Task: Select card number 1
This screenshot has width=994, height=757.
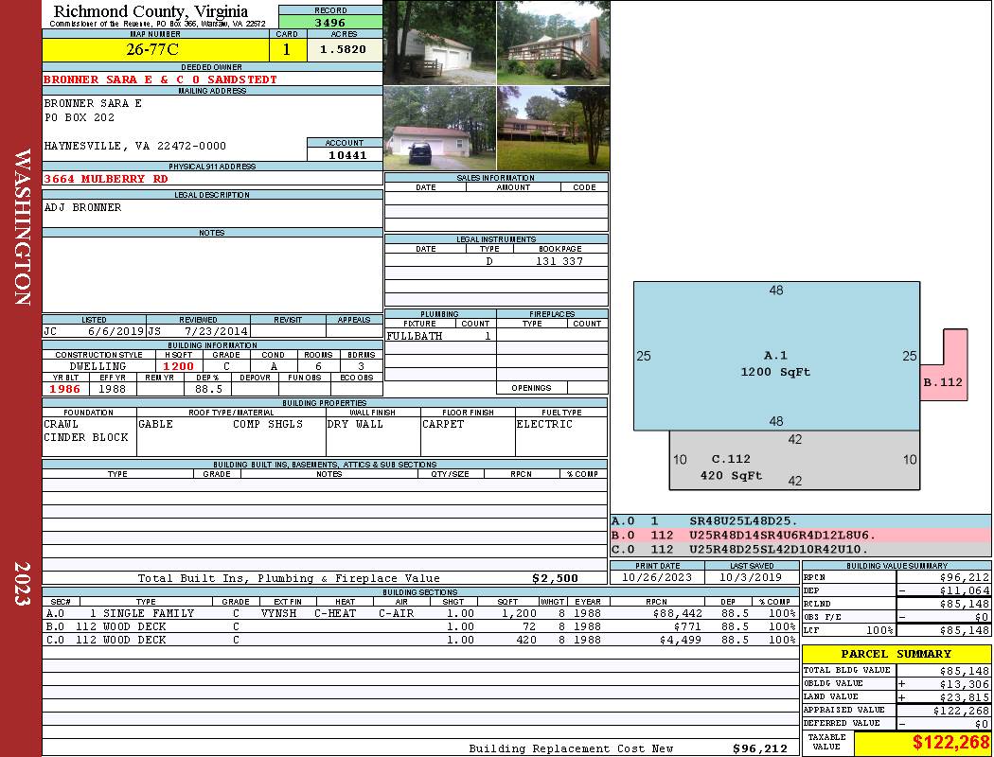Action: click(287, 49)
